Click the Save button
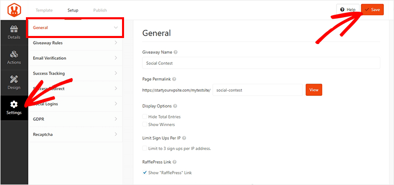 [372, 10]
